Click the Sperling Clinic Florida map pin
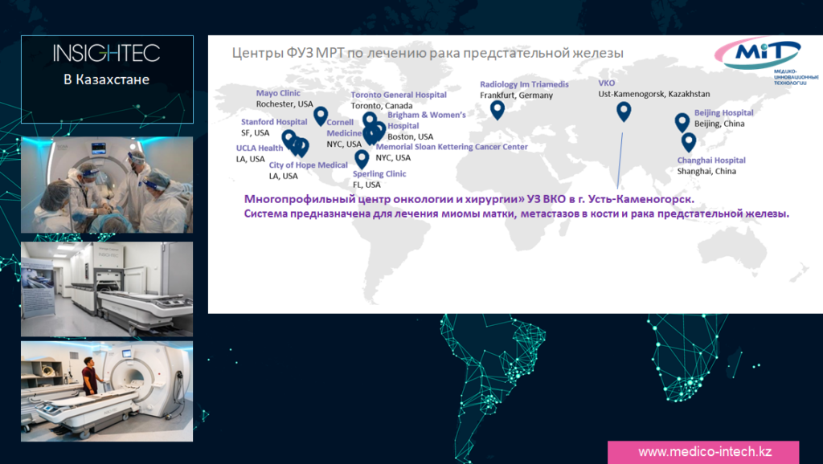The height and width of the screenshot is (464, 823). (361, 159)
